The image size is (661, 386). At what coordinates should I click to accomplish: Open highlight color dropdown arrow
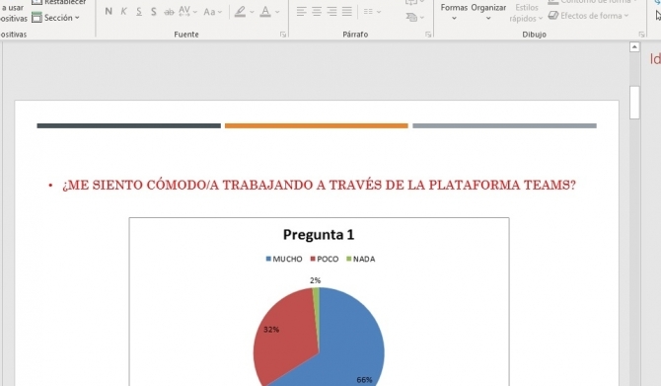[x=252, y=12]
